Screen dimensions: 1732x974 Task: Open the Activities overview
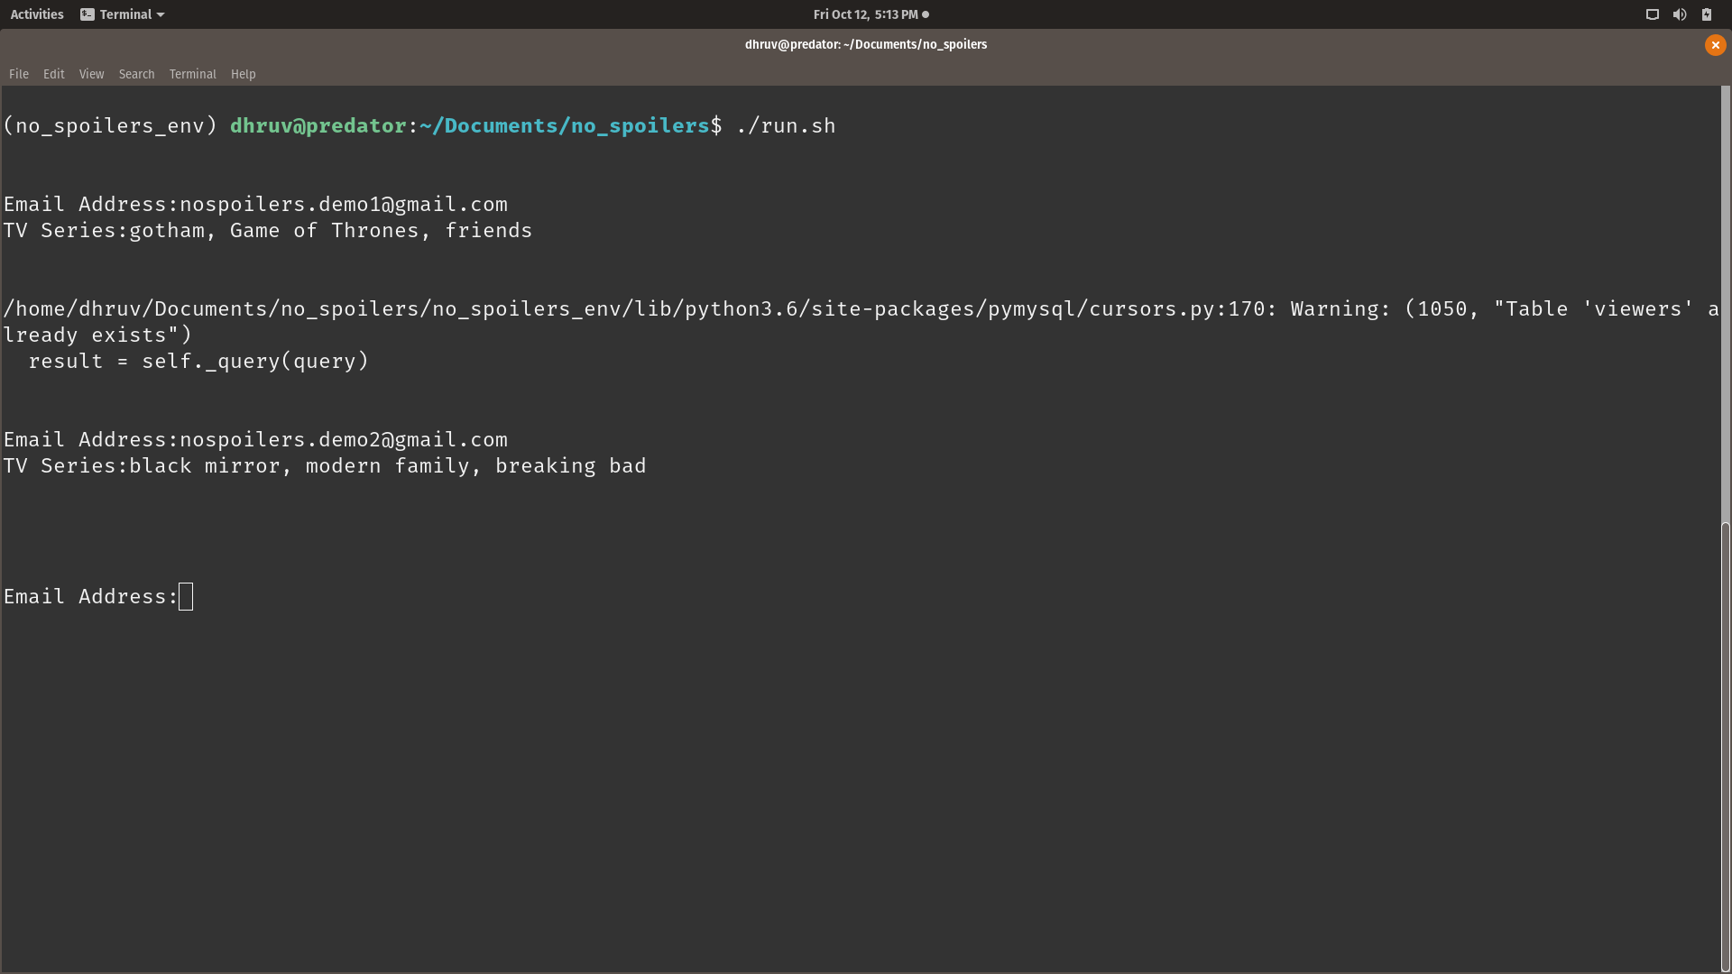37,14
